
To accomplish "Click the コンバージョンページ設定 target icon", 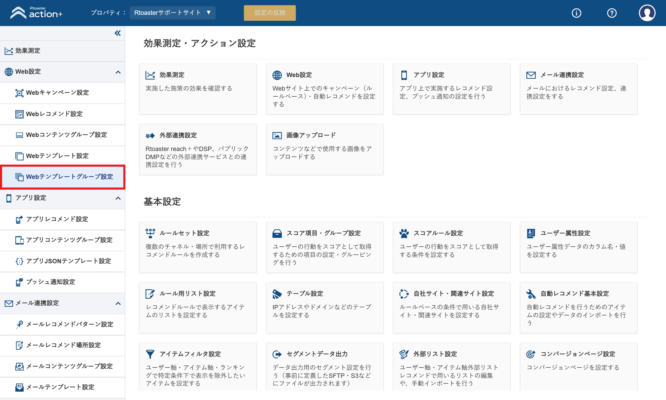I will (531, 354).
